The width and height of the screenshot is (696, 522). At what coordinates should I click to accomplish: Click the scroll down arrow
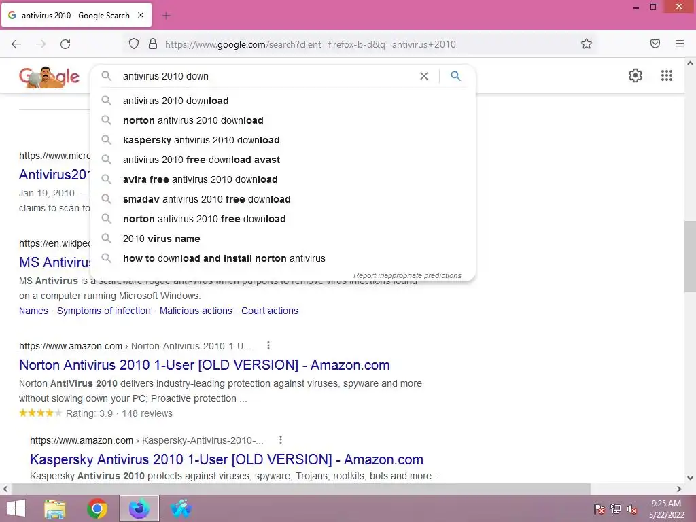coord(690,478)
